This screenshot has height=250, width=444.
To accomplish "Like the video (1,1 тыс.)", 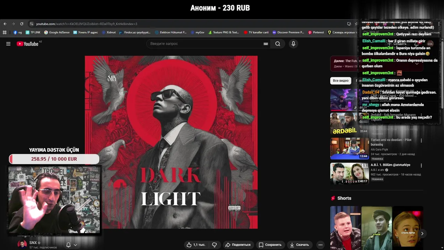I will click(196, 245).
